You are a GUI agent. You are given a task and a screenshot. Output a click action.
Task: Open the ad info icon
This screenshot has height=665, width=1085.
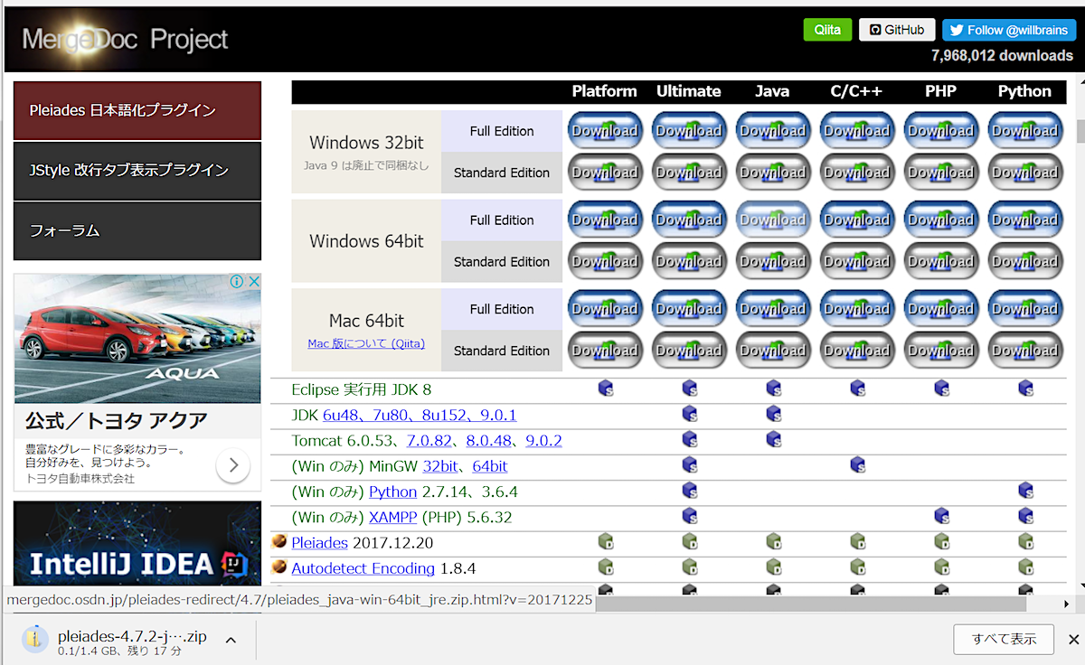pyautogui.click(x=237, y=282)
